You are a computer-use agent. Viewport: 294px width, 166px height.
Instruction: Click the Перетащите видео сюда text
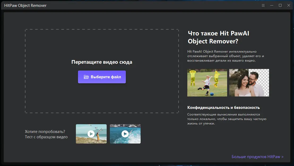tap(102, 62)
